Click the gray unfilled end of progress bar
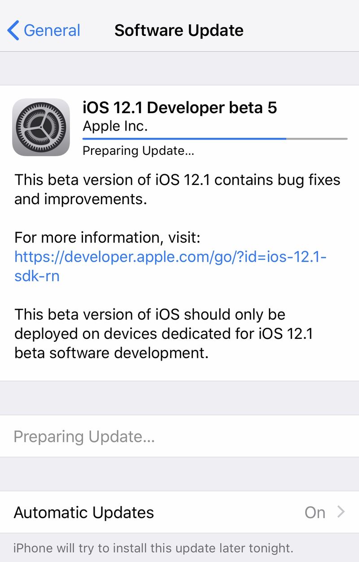The height and width of the screenshot is (562, 359). click(317, 139)
